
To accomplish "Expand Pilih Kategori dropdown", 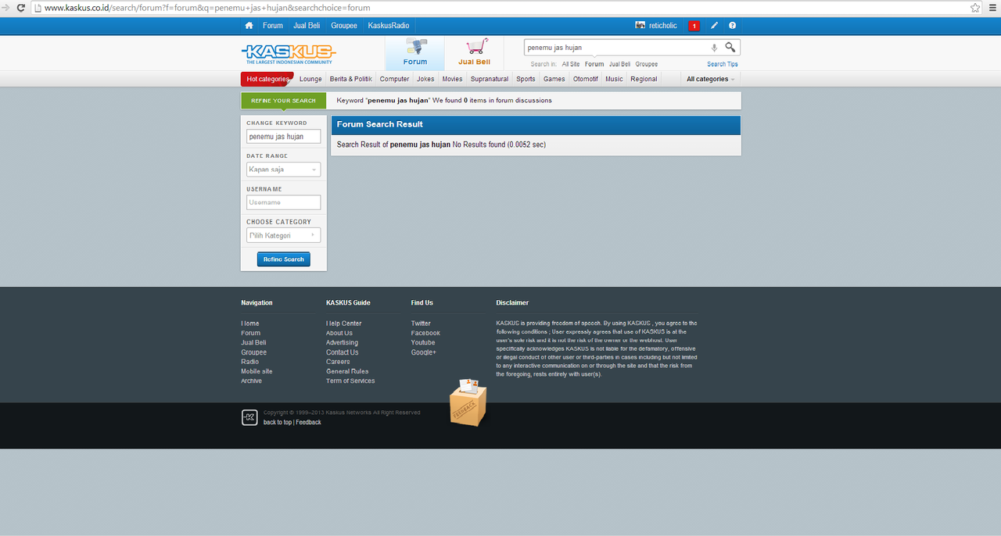I will coord(284,235).
